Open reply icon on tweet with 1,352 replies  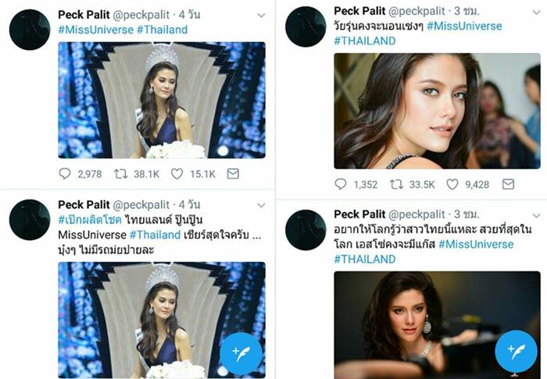pos(340,185)
